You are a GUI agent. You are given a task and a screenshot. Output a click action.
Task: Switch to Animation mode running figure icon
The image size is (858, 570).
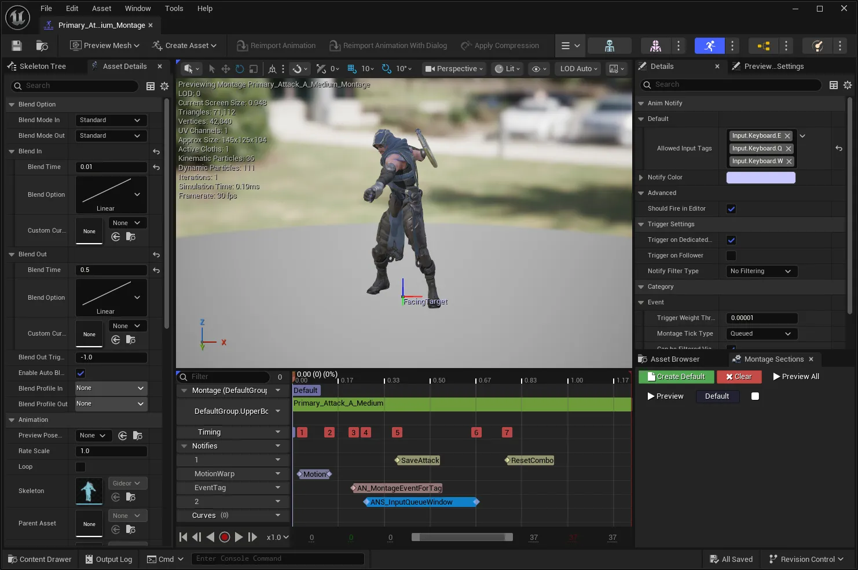click(709, 46)
